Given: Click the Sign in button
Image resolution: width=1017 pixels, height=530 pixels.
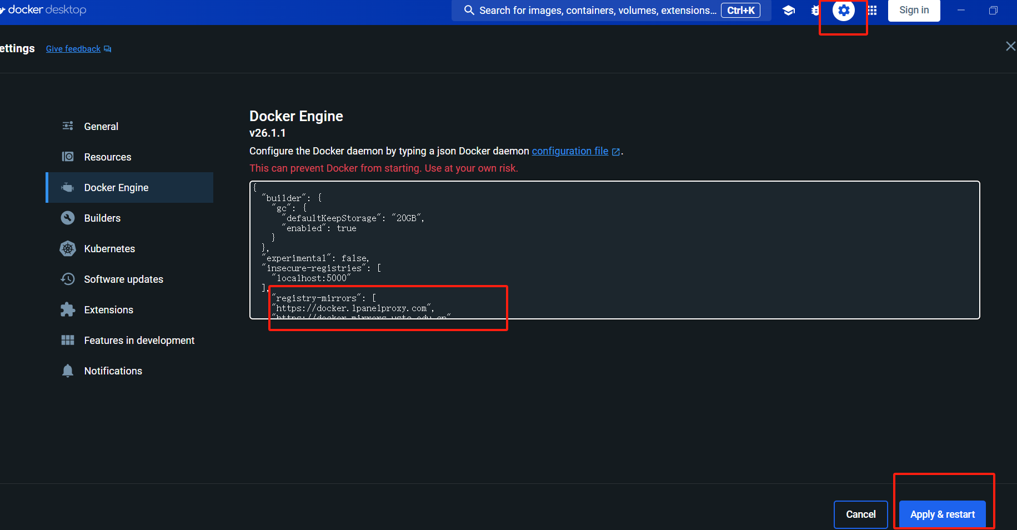Looking at the screenshot, I should coord(914,10).
